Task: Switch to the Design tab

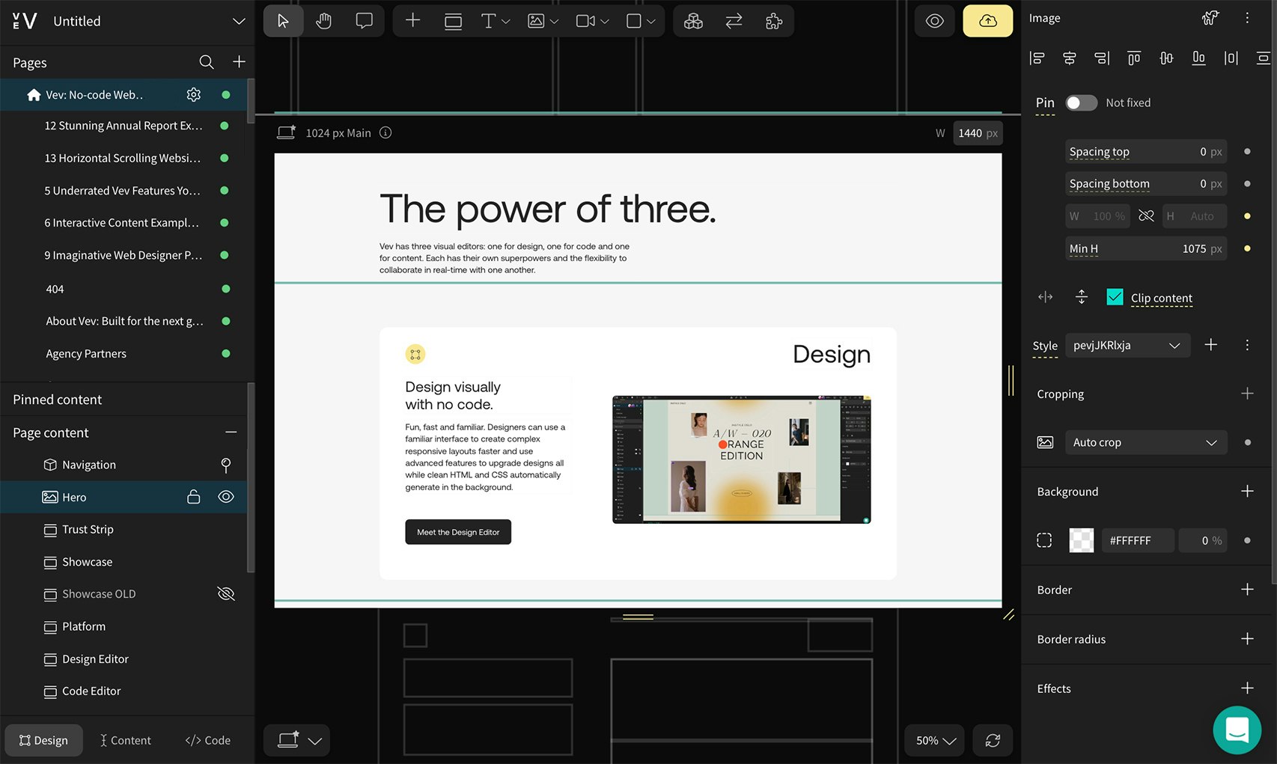Action: [43, 740]
